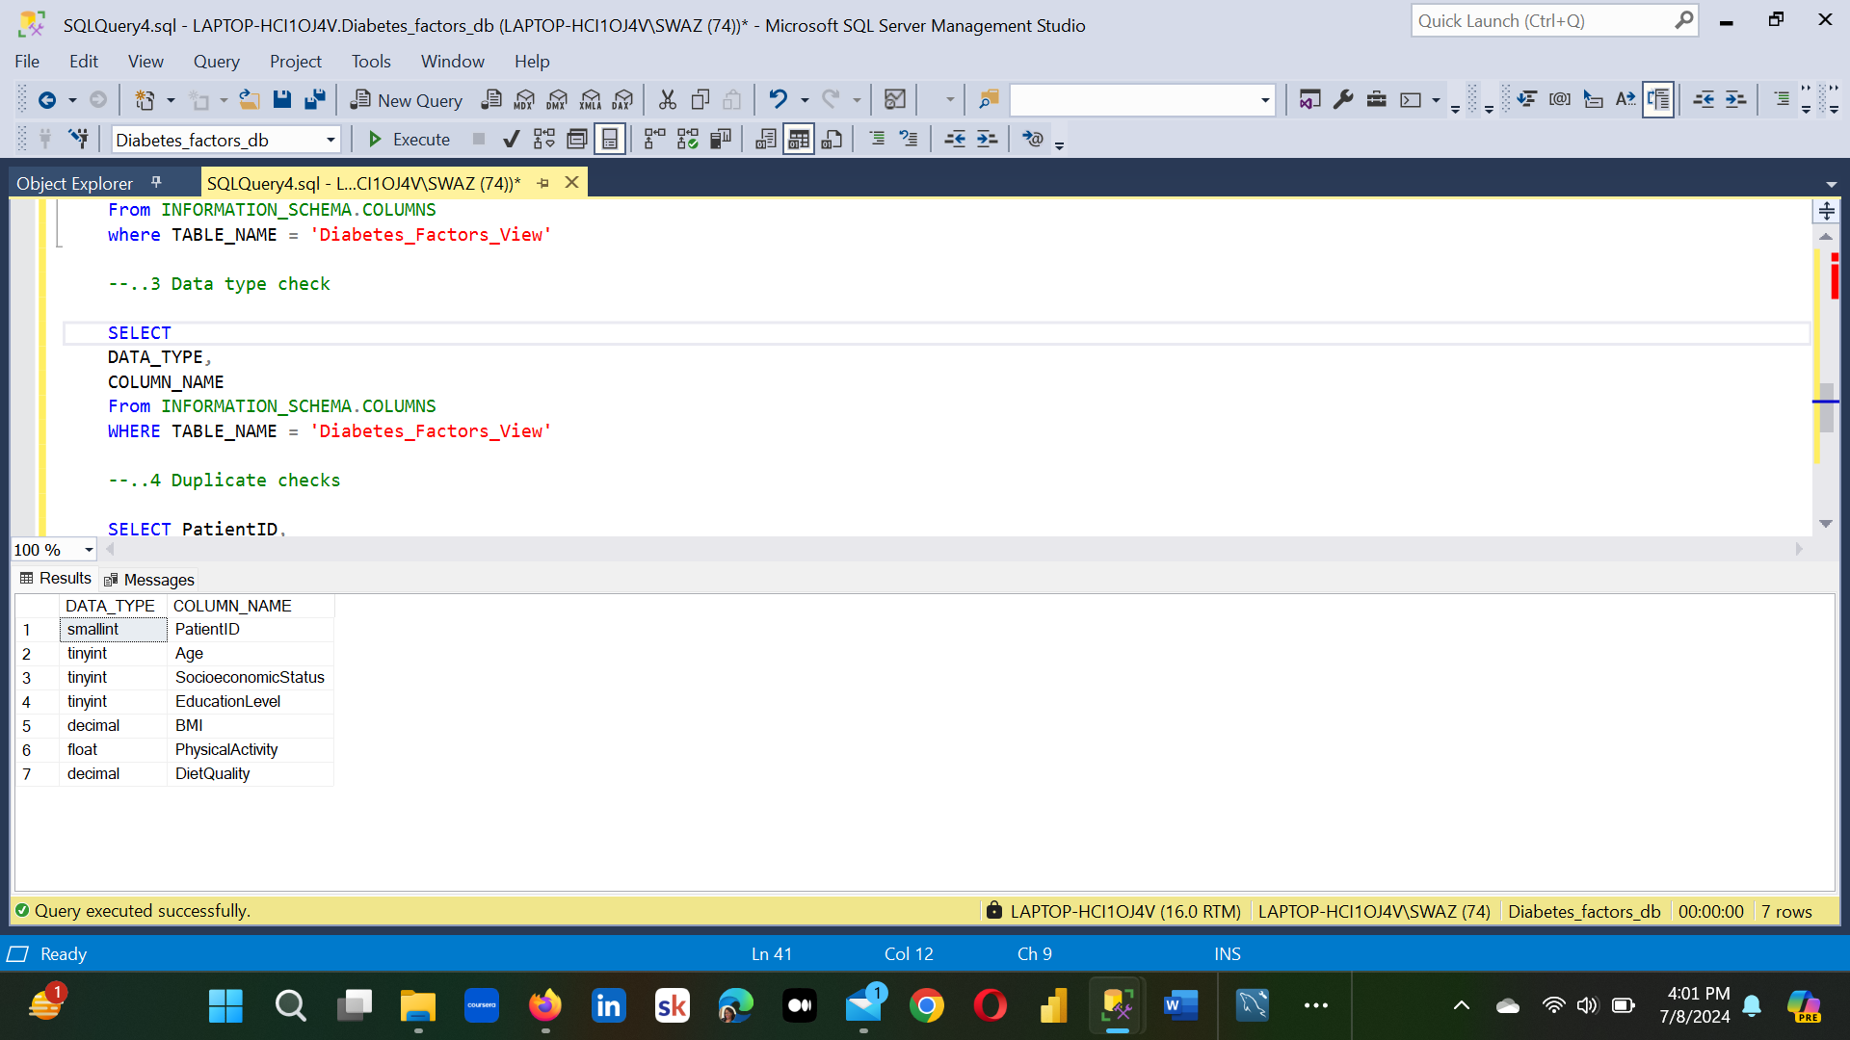This screenshot has height=1040, width=1850.
Task: Switch to the Object Explorer tab
Action: coord(74,183)
